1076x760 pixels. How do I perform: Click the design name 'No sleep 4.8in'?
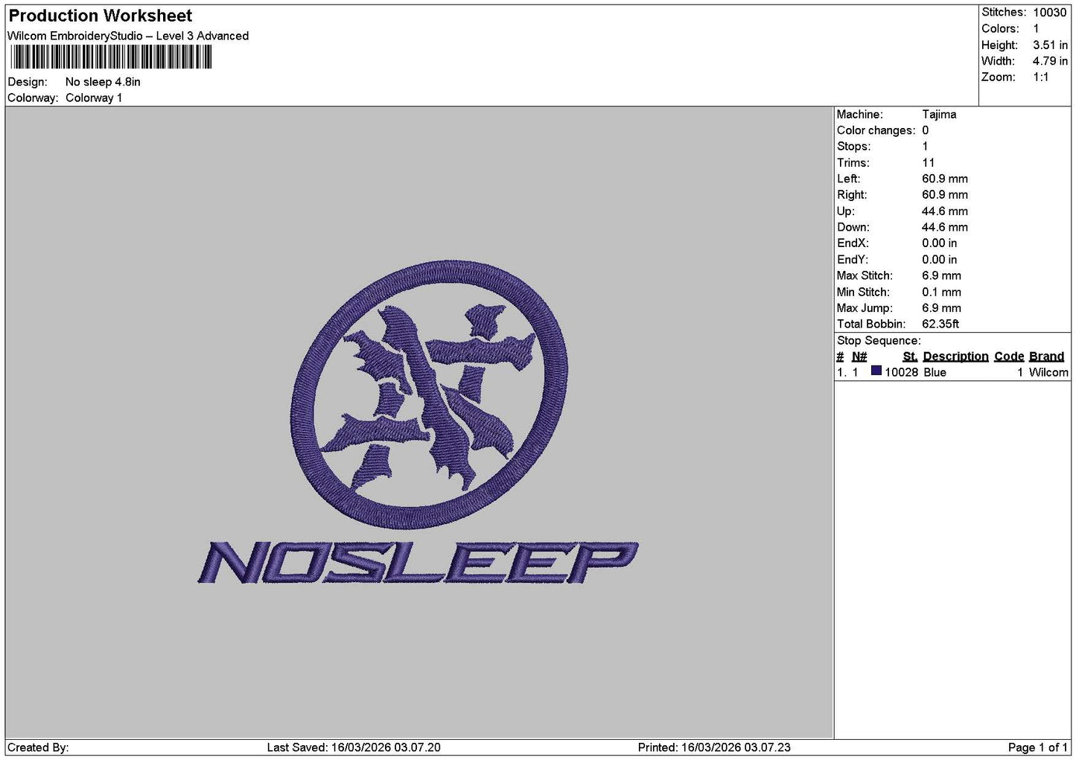click(103, 82)
